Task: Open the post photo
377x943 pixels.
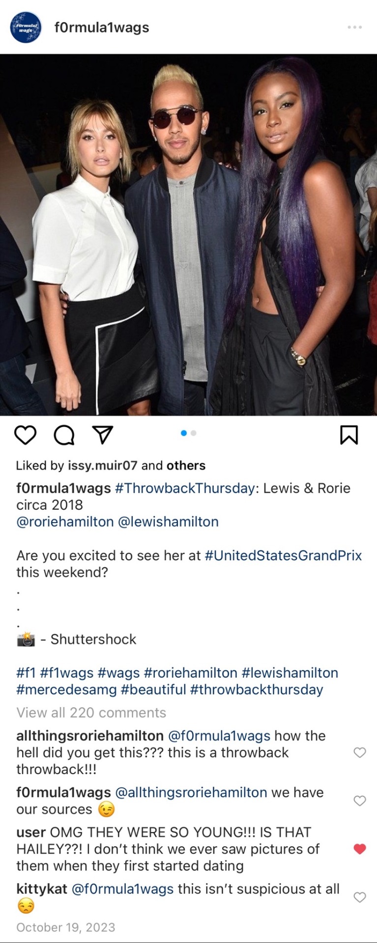Action: 188,235
